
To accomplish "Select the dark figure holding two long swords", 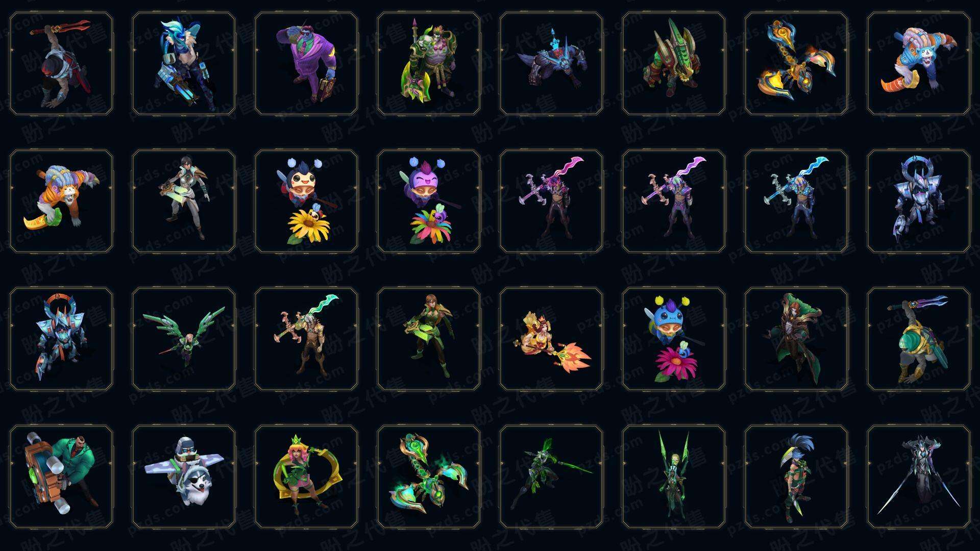I will pyautogui.click(x=919, y=477).
